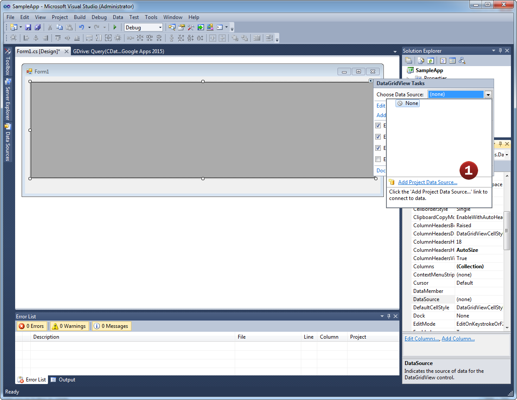
Task: Tick the unchecked checkbox in DataGridView Tasks
Action: (x=378, y=159)
